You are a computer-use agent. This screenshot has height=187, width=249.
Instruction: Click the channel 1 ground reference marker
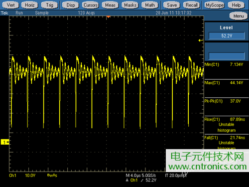click(5, 142)
